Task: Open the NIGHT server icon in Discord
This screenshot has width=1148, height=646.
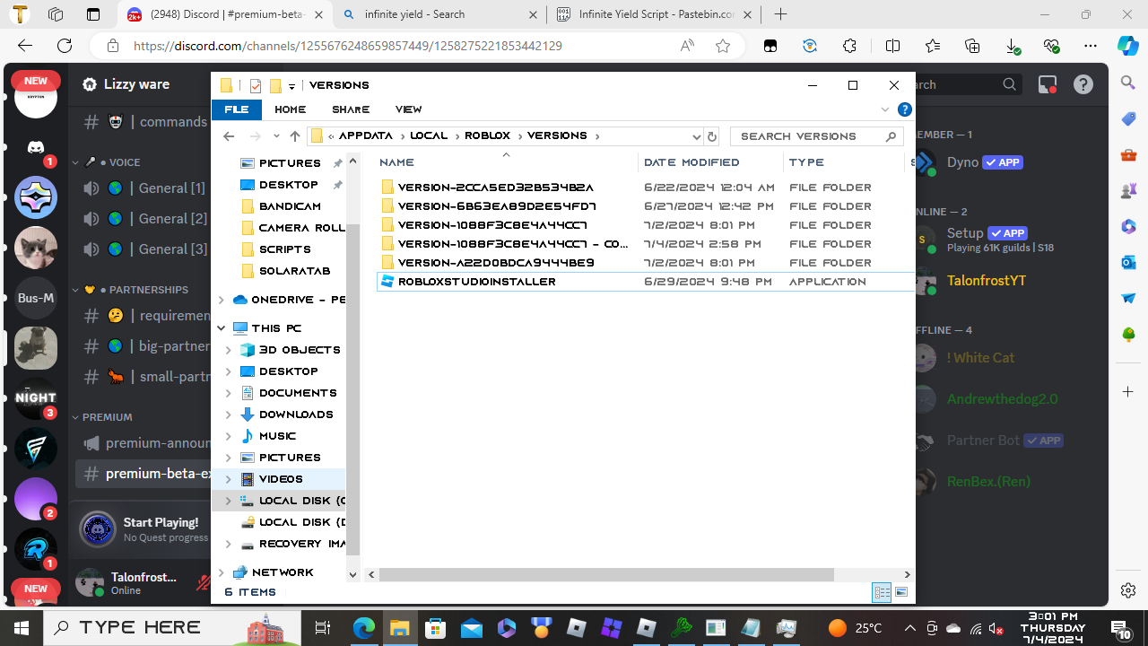Action: [36, 398]
